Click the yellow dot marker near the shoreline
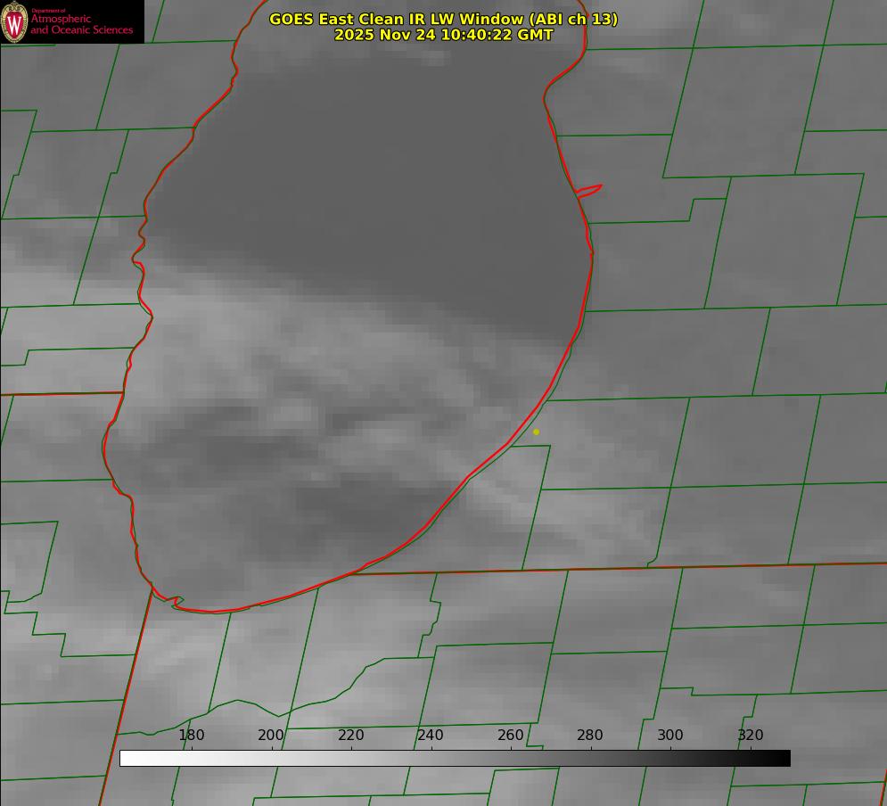 [536, 432]
